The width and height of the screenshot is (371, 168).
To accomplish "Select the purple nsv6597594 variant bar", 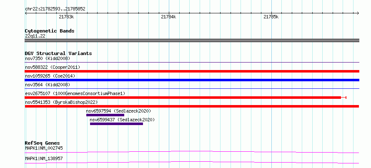I will [105, 115].
